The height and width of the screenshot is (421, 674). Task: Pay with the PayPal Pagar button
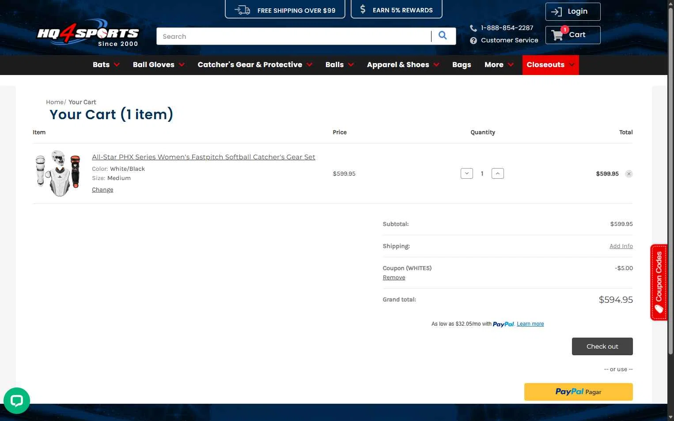tap(578, 392)
